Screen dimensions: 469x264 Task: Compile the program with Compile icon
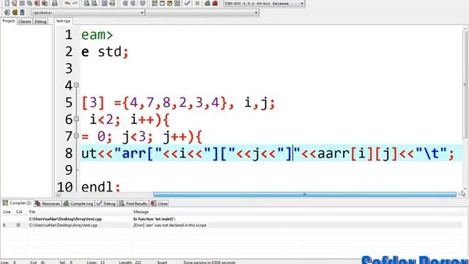155,3
